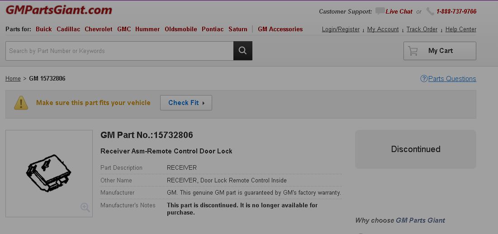Click the Manufacturer's Notes label

(x=128, y=205)
